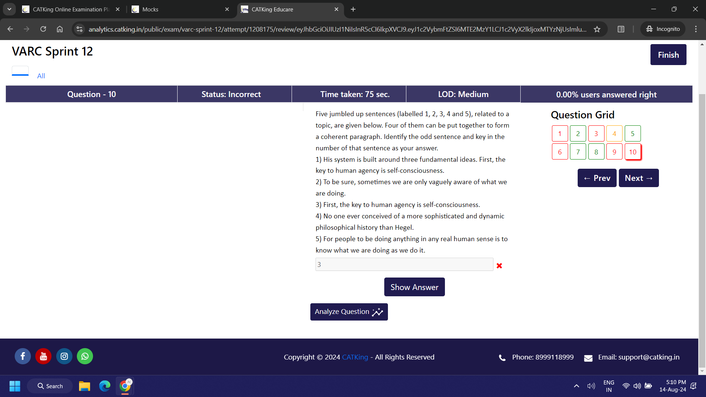
Task: Go to the next question
Action: (x=639, y=178)
